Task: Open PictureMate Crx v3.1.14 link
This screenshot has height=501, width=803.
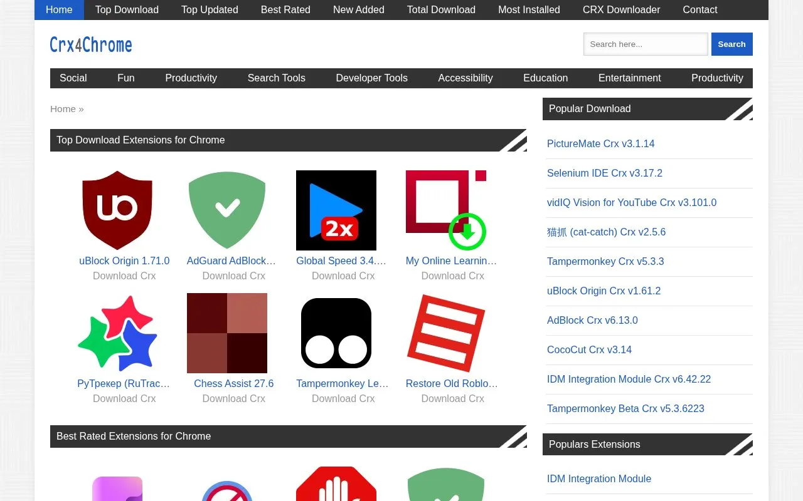Action: pos(601,144)
